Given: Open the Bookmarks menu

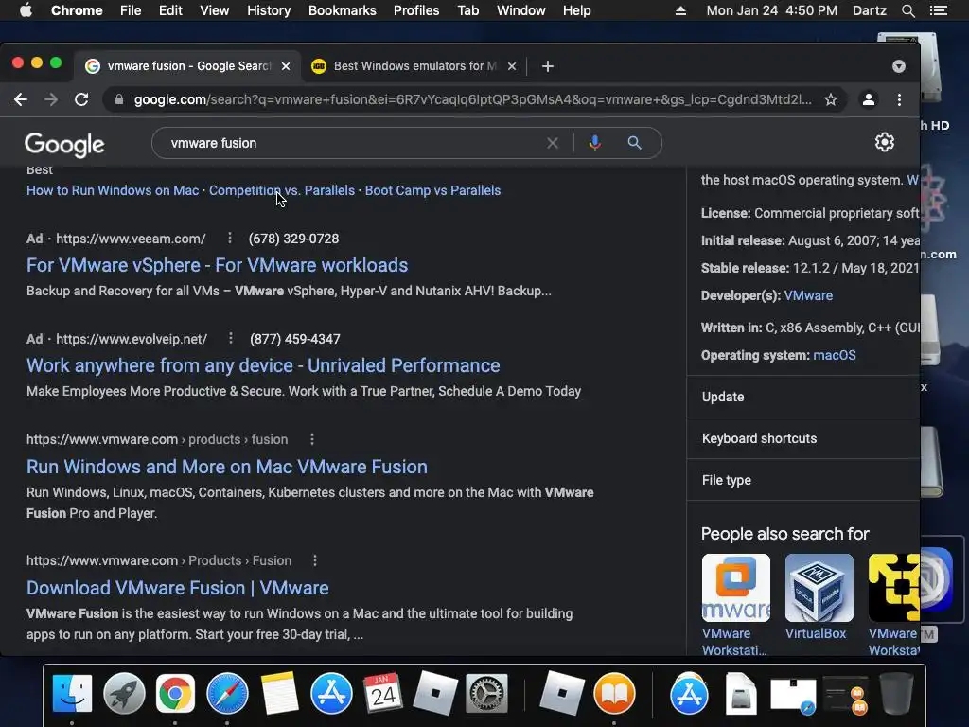Looking at the screenshot, I should pyautogui.click(x=343, y=10).
